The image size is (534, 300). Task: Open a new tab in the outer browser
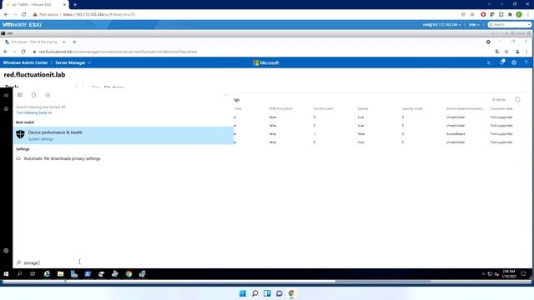pos(75,5)
